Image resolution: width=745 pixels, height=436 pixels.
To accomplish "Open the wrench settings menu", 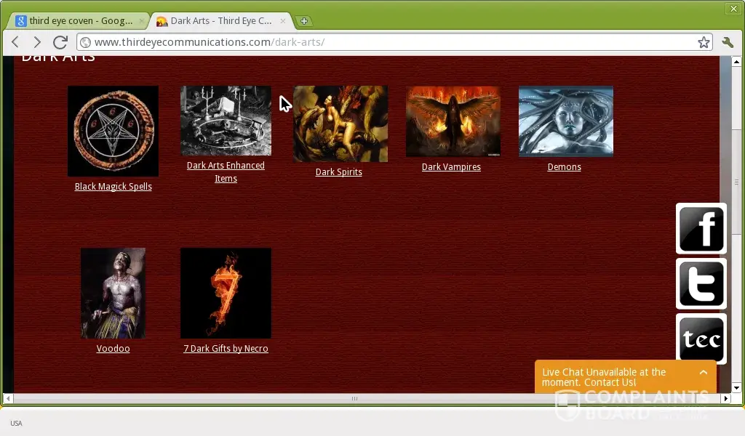I will click(x=728, y=42).
